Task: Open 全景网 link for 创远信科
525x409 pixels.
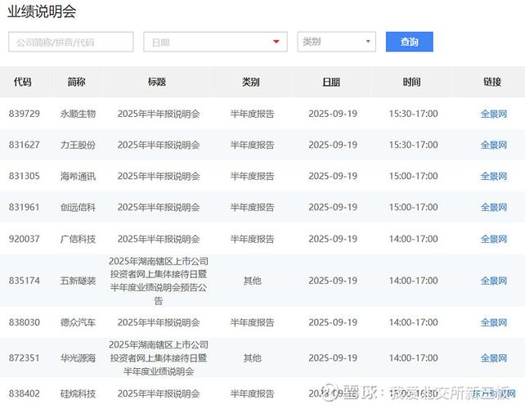Action: pyautogui.click(x=493, y=208)
